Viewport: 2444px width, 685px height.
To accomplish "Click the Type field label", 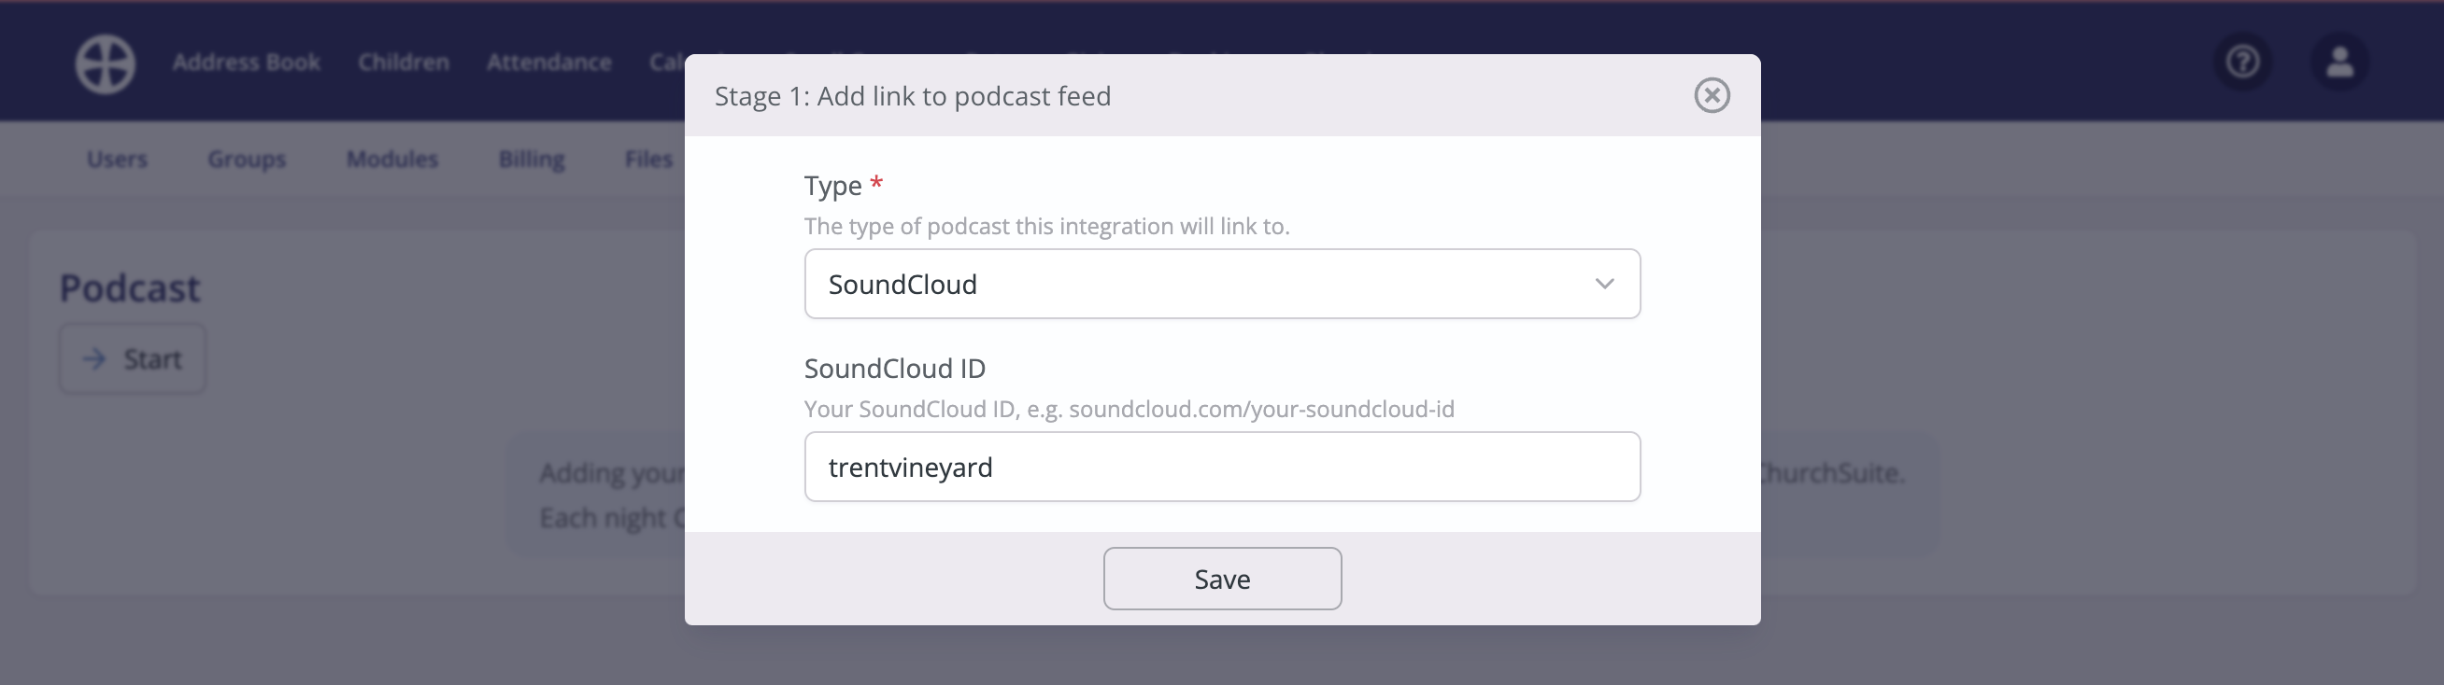I will [x=833, y=186].
